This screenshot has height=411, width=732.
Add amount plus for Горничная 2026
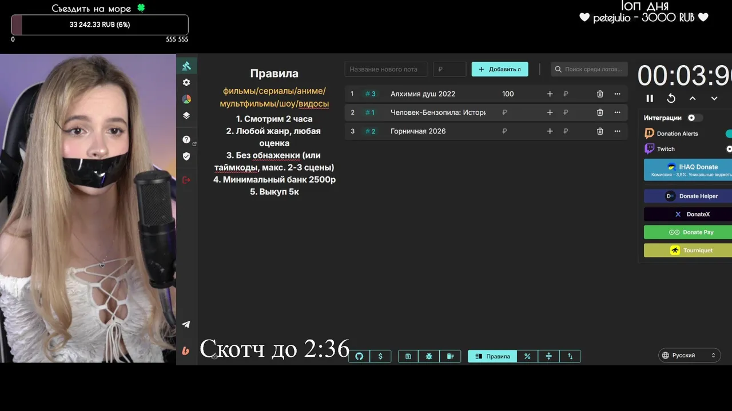(x=550, y=131)
